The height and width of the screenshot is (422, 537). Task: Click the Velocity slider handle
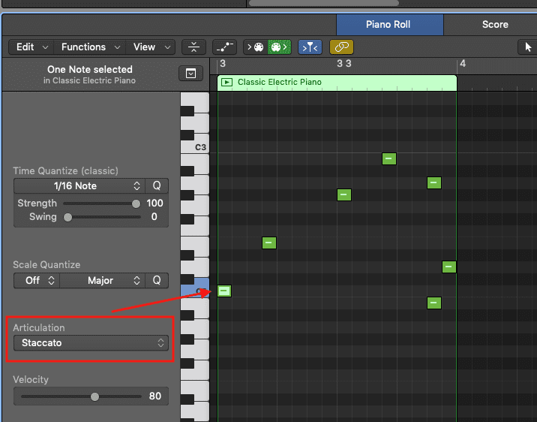click(94, 396)
